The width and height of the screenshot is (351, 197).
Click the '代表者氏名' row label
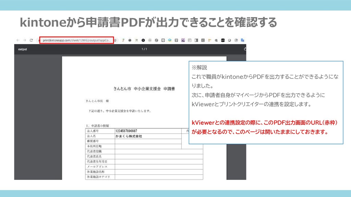pos(94,157)
